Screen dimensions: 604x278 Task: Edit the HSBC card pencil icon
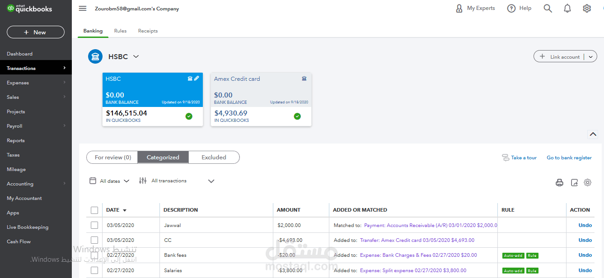(197, 79)
